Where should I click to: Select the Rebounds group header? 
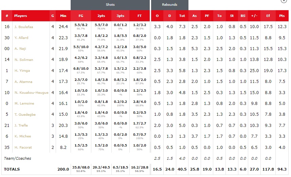pyautogui.click(x=169, y=5)
